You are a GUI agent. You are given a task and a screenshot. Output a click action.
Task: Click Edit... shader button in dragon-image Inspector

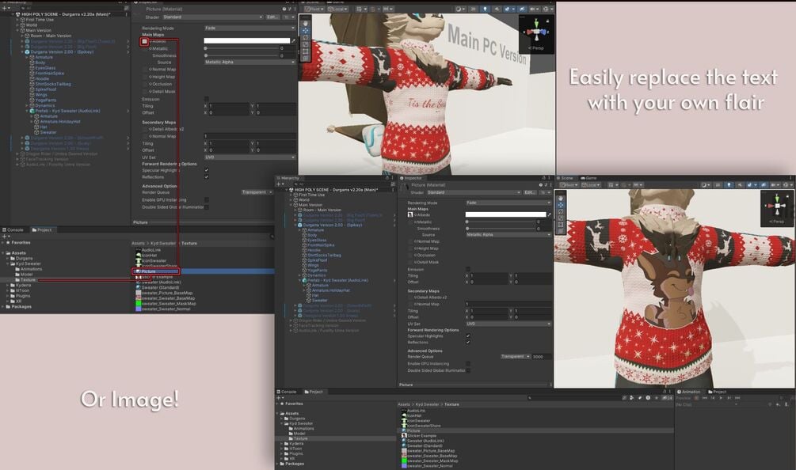coord(530,192)
